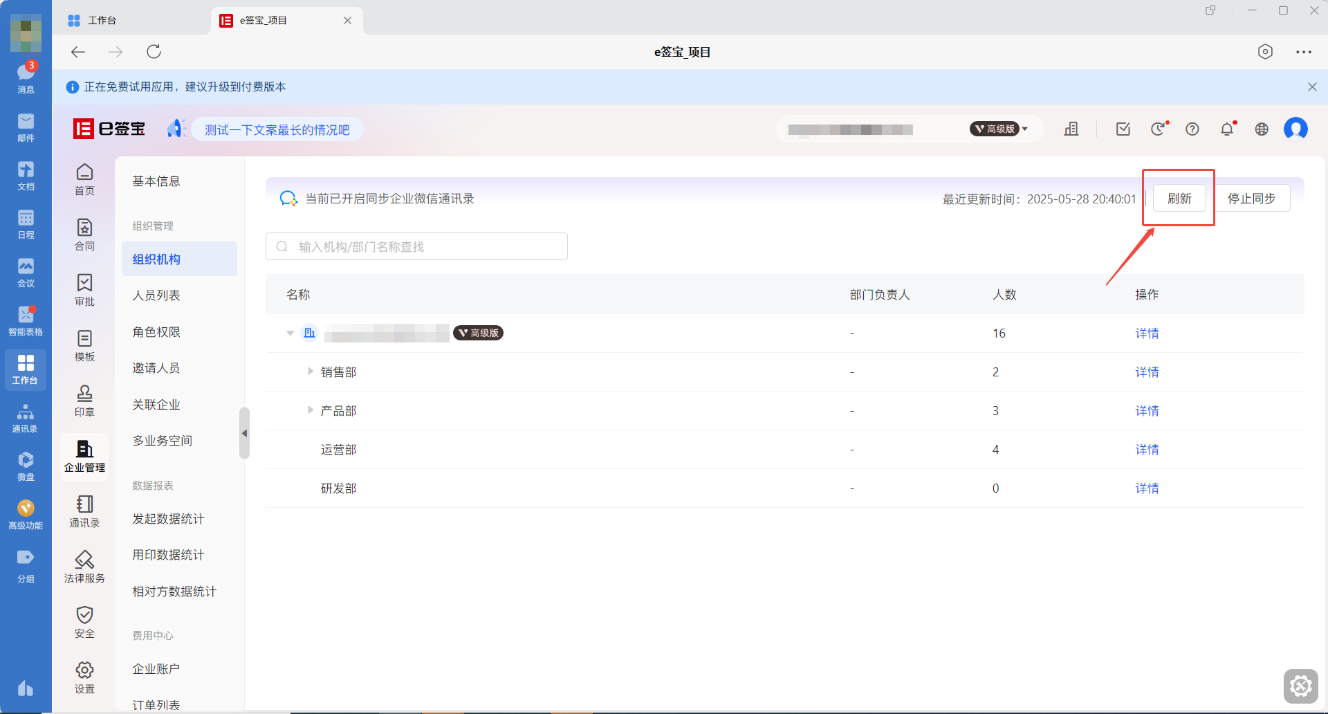Open WeCom Messages in left sidebar
This screenshot has height=714, width=1328.
click(26, 77)
